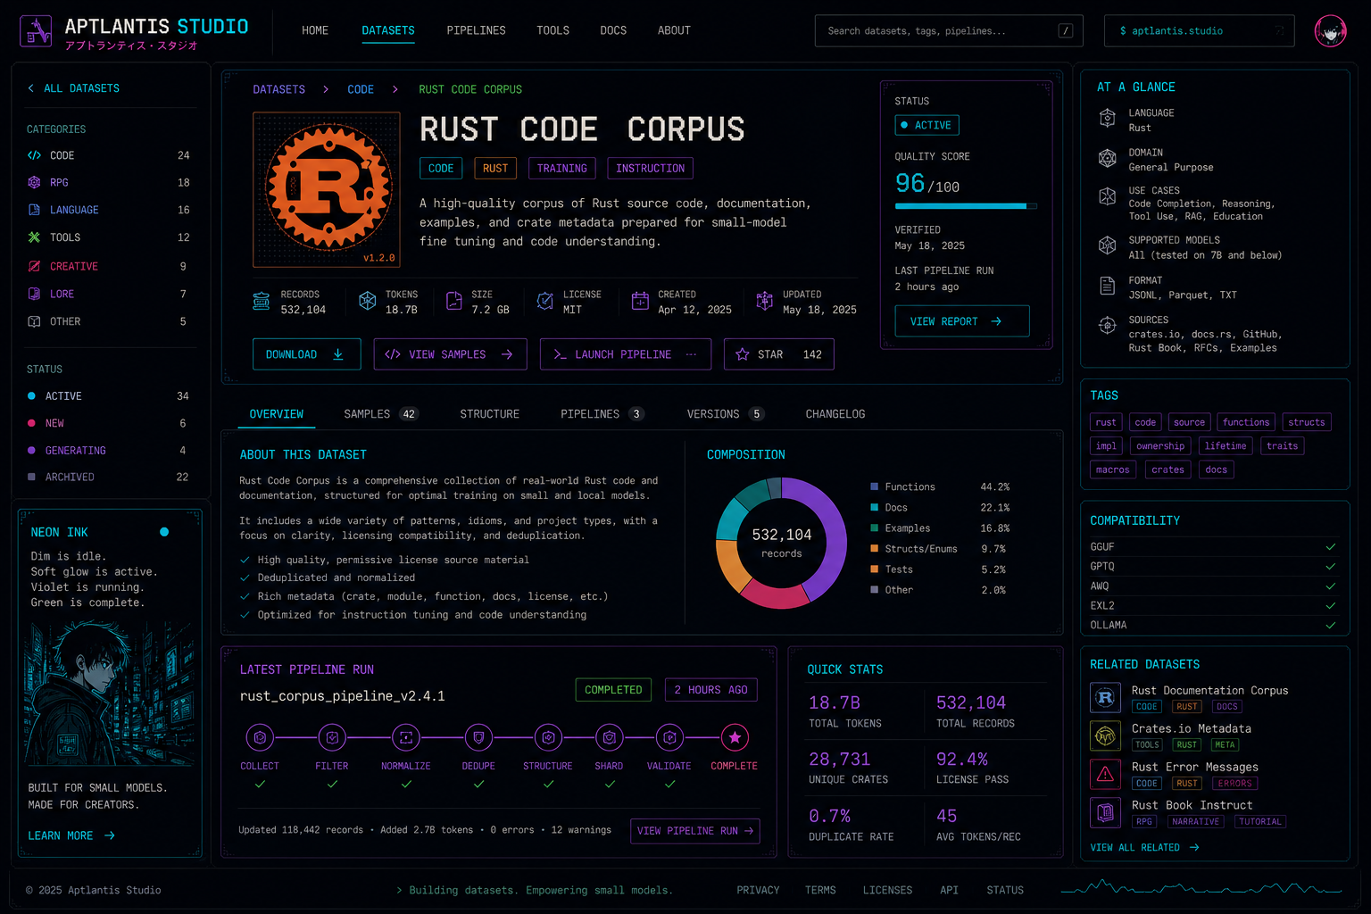
Task: Toggle GPTQ compatibility checkmark
Action: [1330, 567]
